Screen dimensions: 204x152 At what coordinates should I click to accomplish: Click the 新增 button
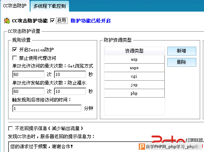[182, 51]
